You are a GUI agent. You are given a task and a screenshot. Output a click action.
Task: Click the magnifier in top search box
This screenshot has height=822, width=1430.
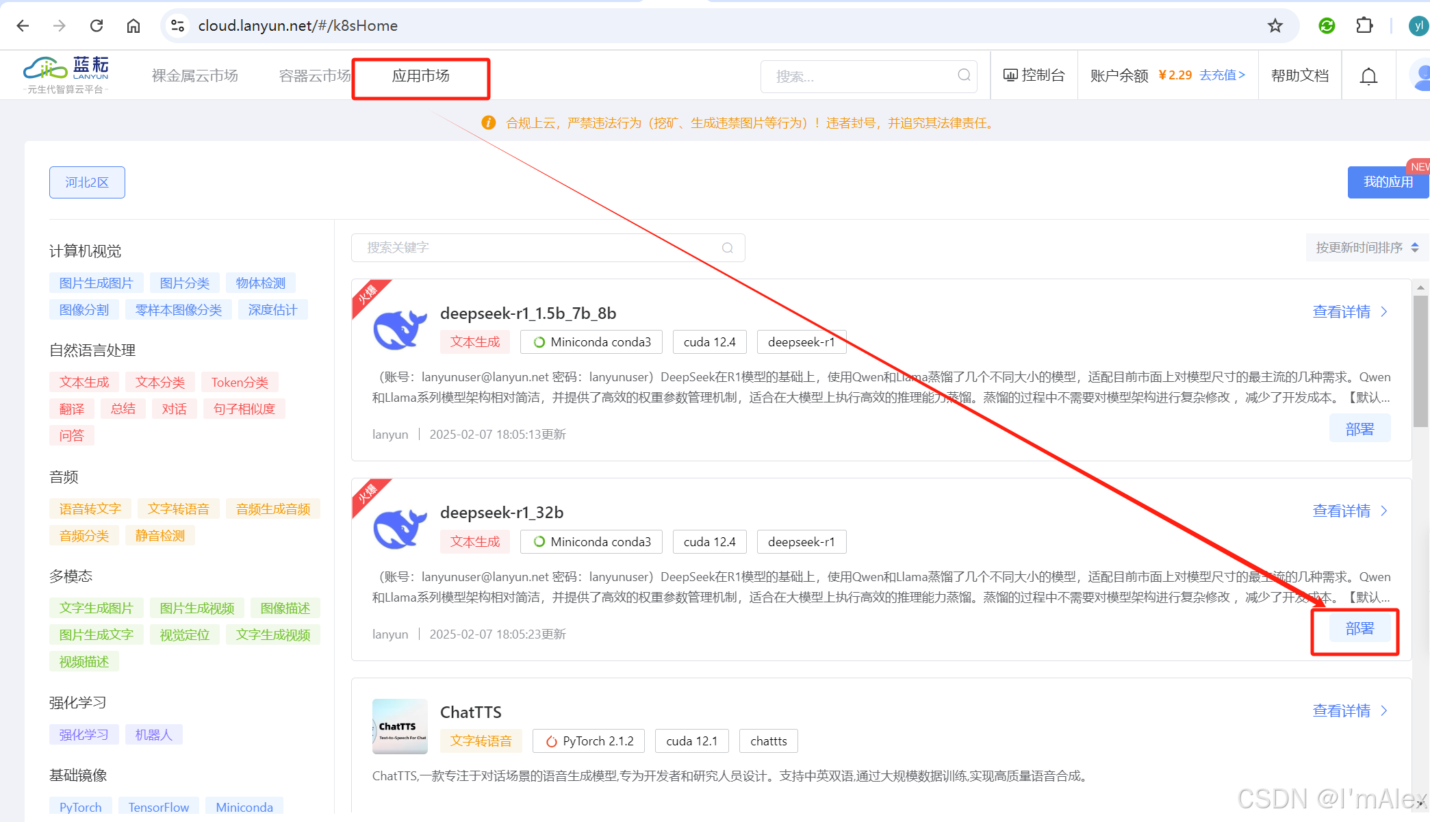coord(964,75)
